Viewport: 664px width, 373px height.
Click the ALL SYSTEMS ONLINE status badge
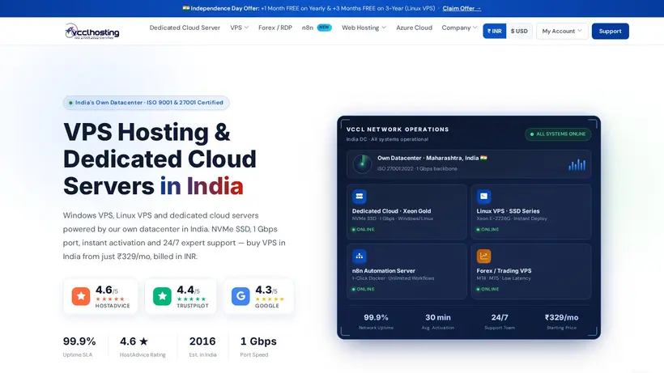tap(558, 134)
